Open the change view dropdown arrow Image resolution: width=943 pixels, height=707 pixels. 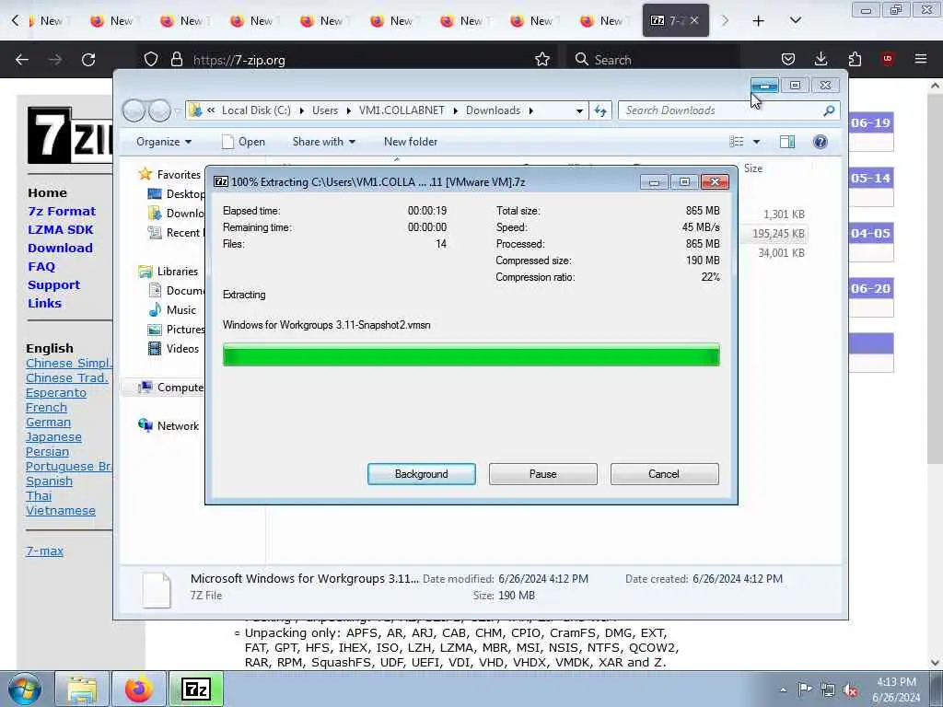(x=757, y=142)
